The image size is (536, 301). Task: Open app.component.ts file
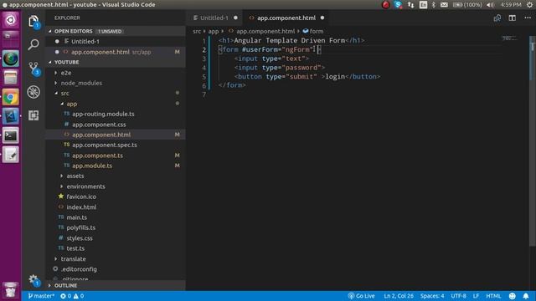[116, 156]
